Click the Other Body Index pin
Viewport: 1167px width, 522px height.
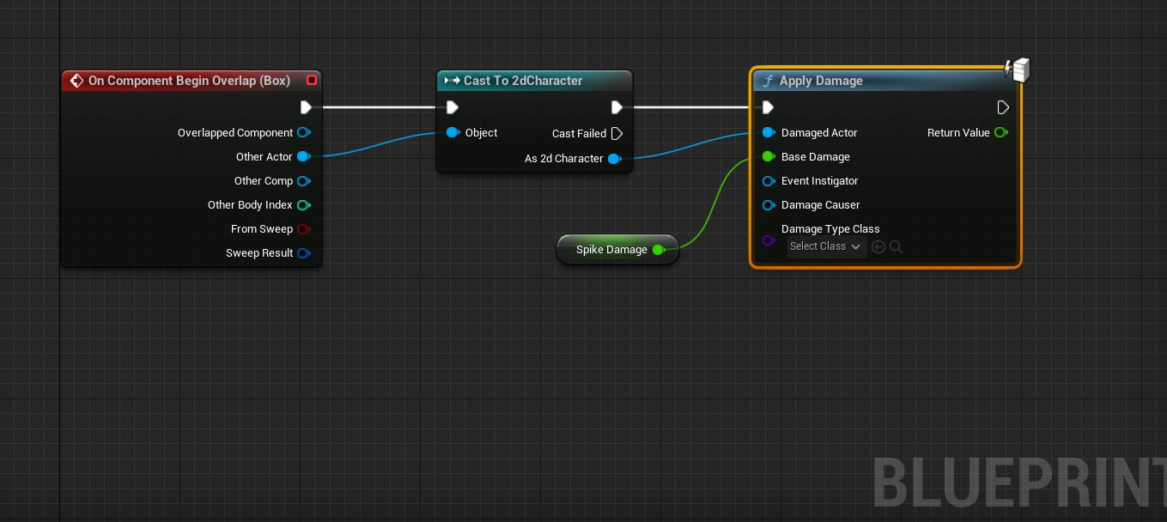[302, 205]
